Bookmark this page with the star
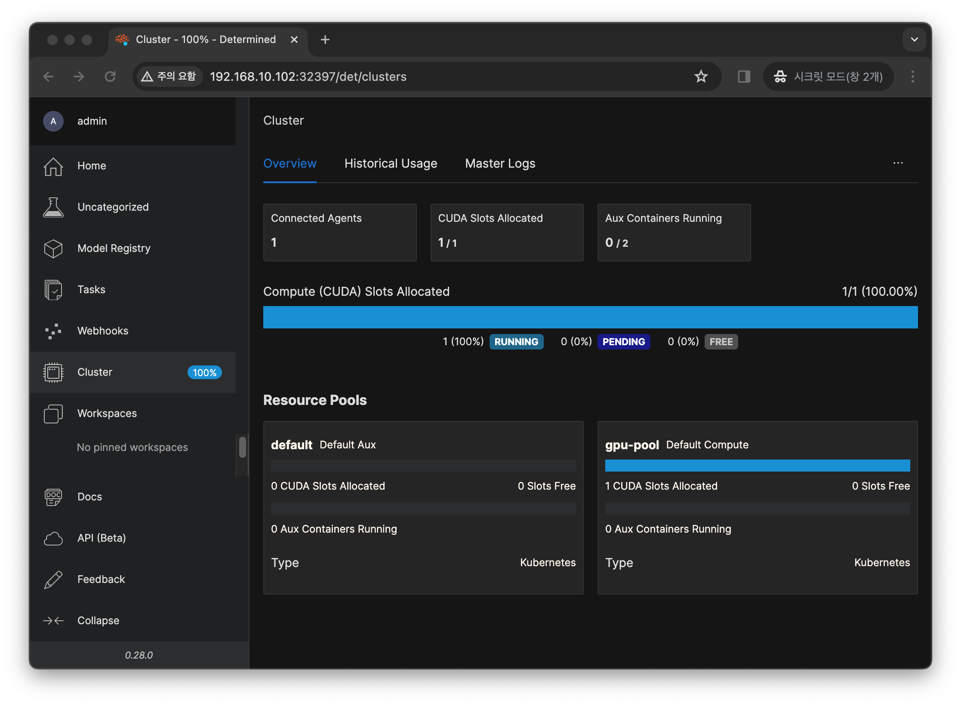Viewport: 961px width, 705px height. (x=701, y=77)
